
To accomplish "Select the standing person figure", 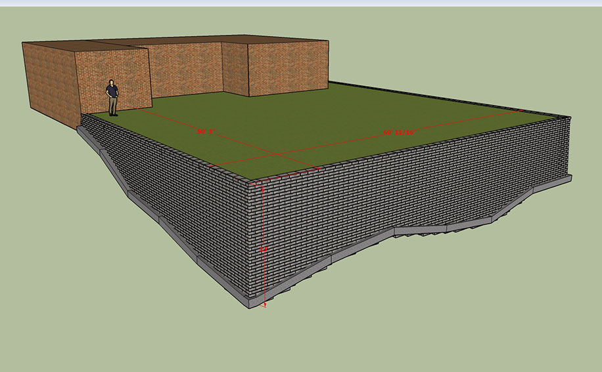I will pyautogui.click(x=113, y=98).
